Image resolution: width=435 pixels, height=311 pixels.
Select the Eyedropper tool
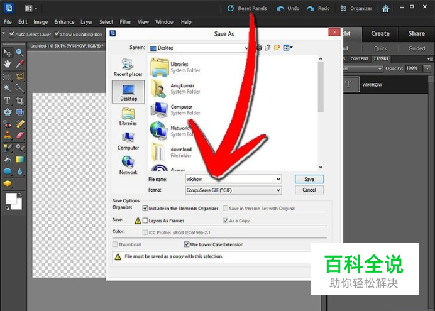tap(19, 64)
